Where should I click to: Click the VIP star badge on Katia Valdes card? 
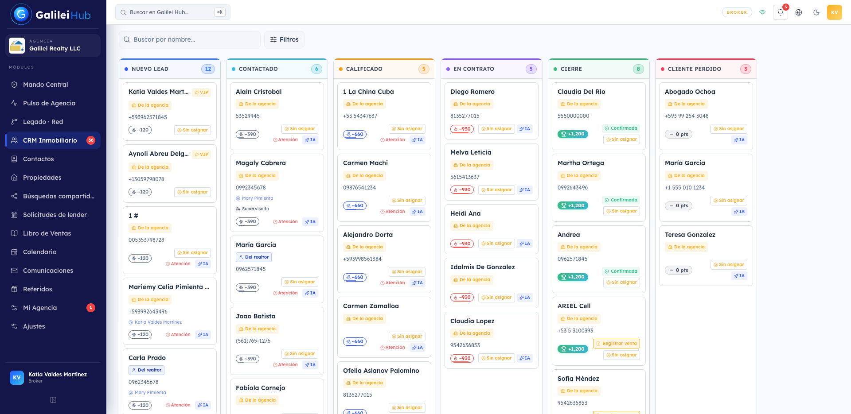point(202,93)
